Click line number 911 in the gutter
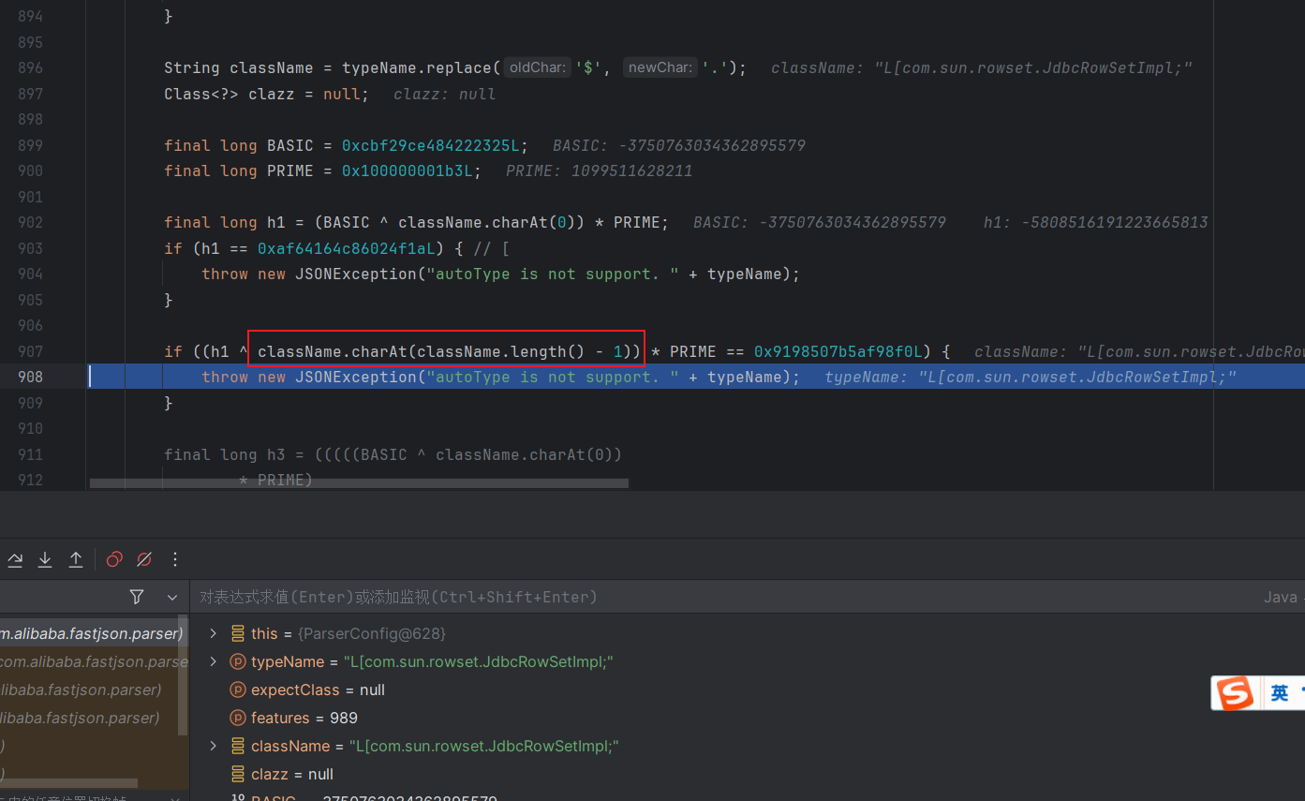This screenshot has width=1305, height=801. [x=30, y=454]
